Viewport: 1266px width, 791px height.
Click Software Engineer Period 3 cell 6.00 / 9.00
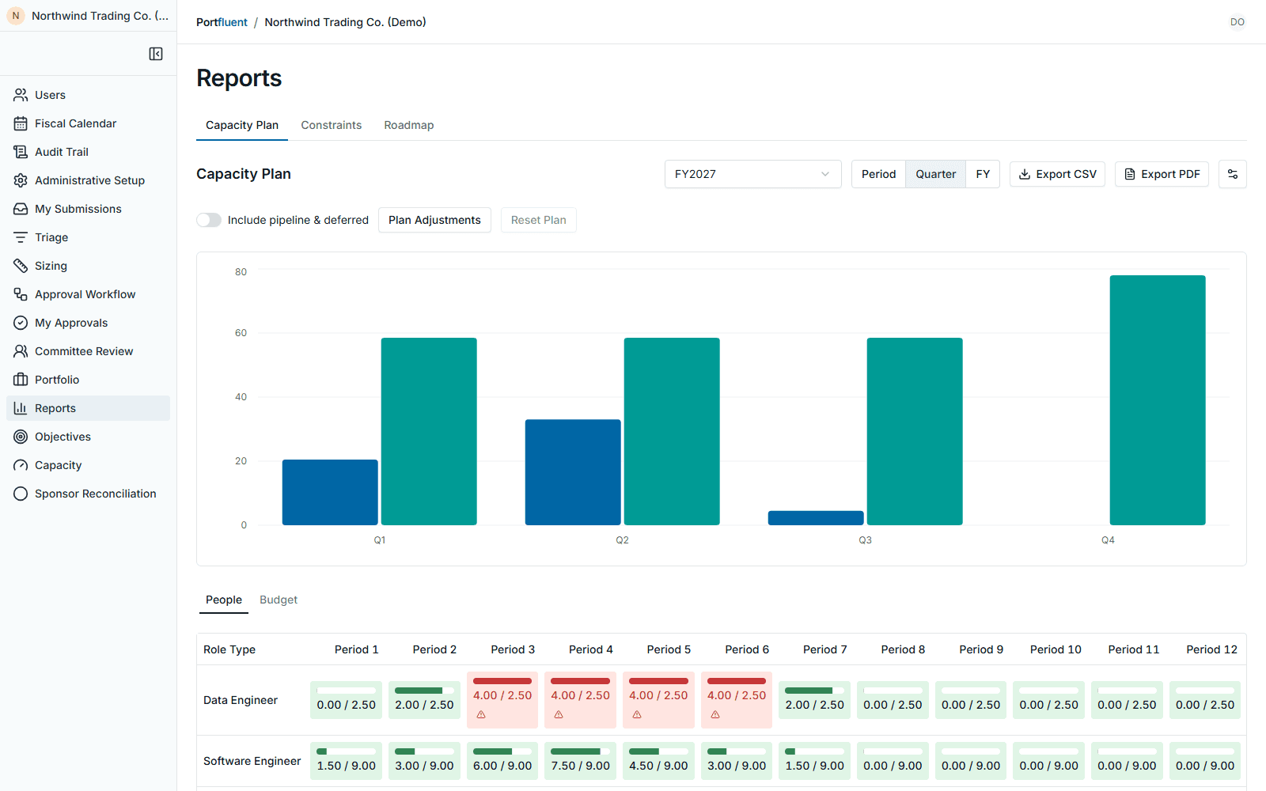point(502,761)
